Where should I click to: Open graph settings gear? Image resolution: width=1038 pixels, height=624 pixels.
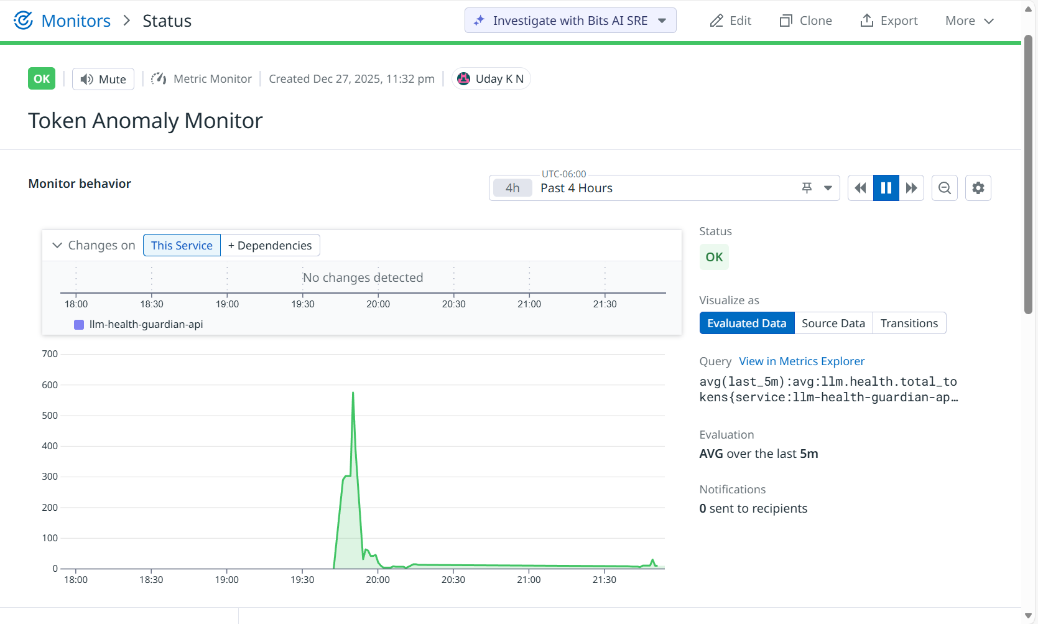click(x=978, y=188)
